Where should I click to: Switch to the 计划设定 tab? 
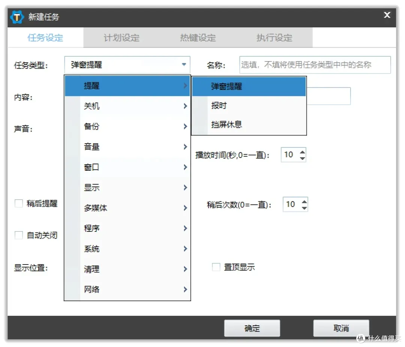point(121,37)
